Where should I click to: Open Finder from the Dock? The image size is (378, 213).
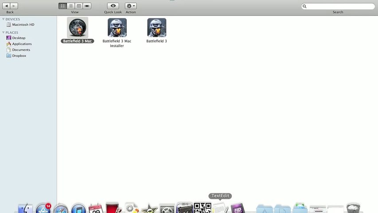pos(25,209)
